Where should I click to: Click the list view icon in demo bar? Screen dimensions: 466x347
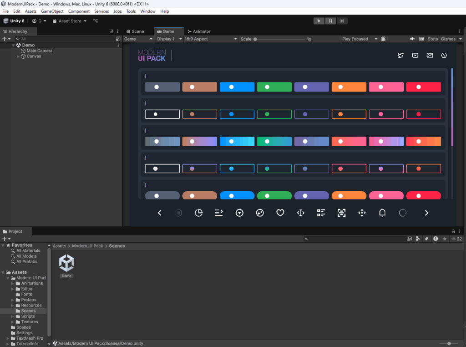click(x=321, y=213)
